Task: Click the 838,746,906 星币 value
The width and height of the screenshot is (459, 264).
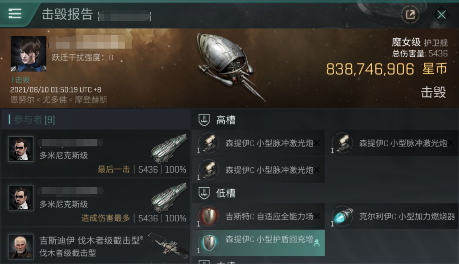Action: tap(387, 69)
